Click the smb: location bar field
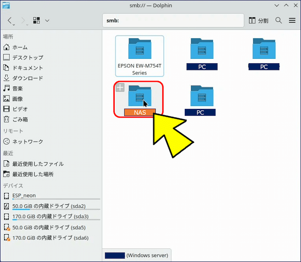The width and height of the screenshot is (301, 262). [x=173, y=20]
